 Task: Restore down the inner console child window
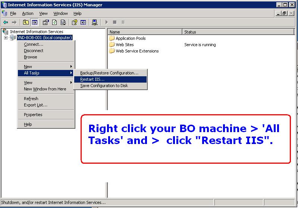(x=284, y=13)
